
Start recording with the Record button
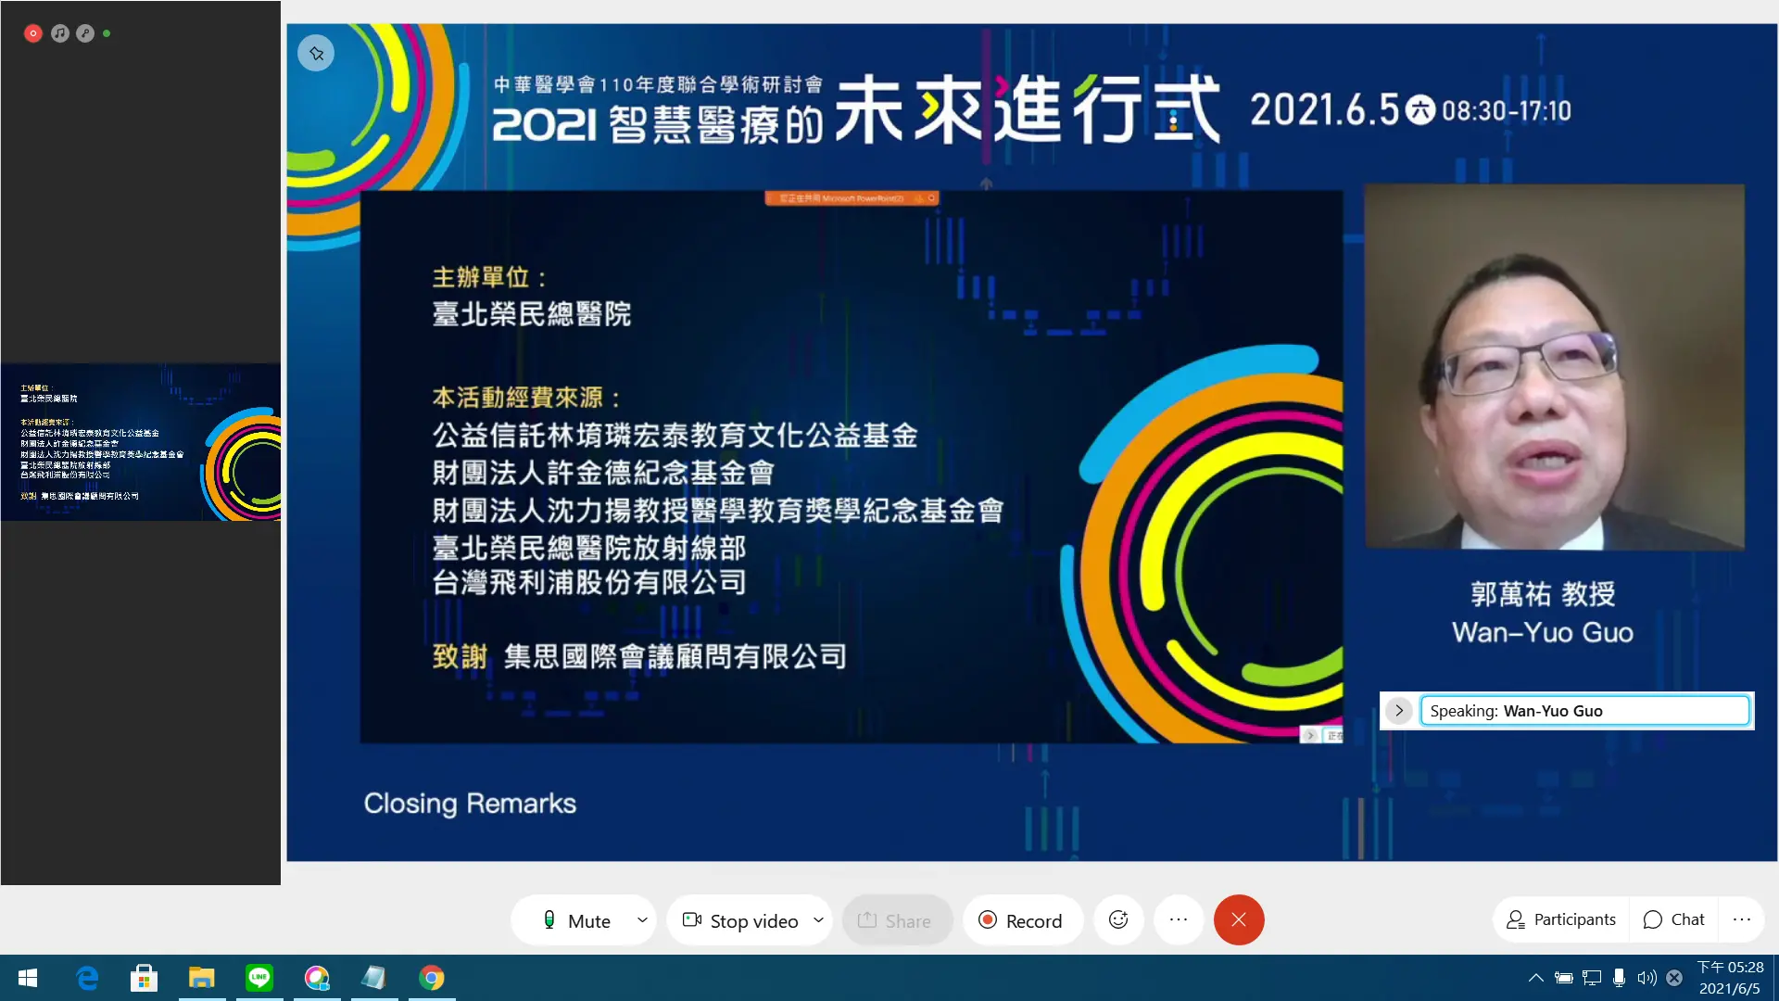[x=1021, y=920]
